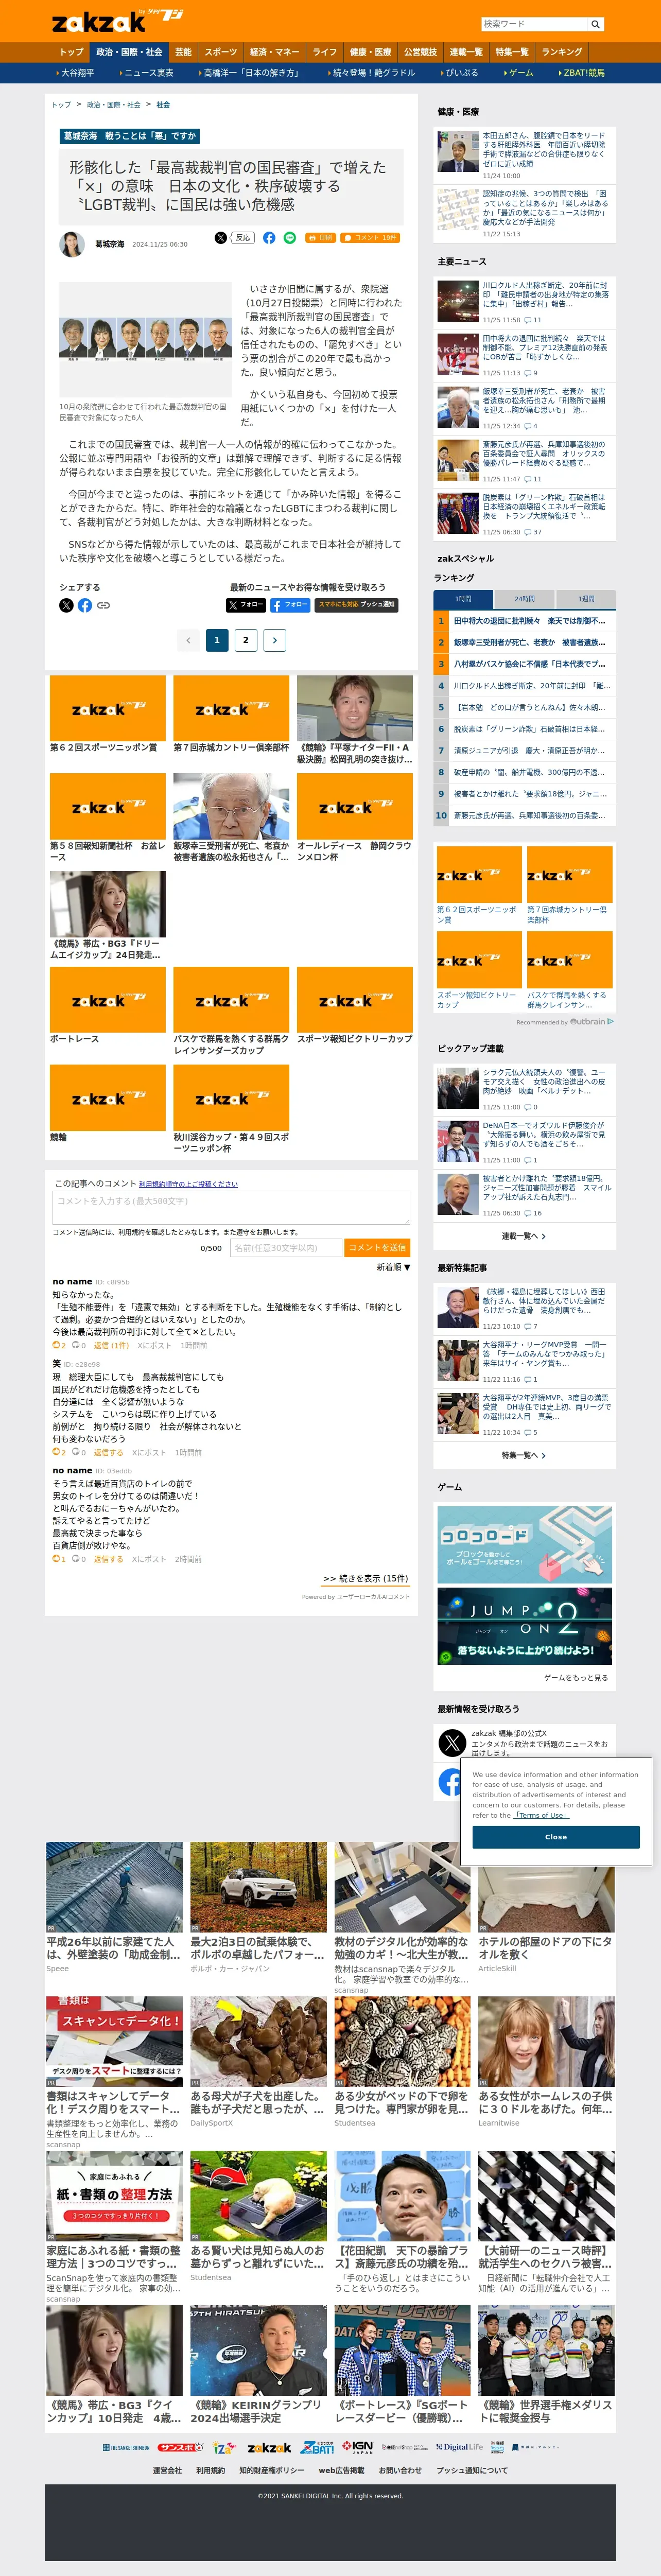661x2576 pixels.
Task: Click the zakzak X account icon in sidebar
Action: pos(452,1743)
